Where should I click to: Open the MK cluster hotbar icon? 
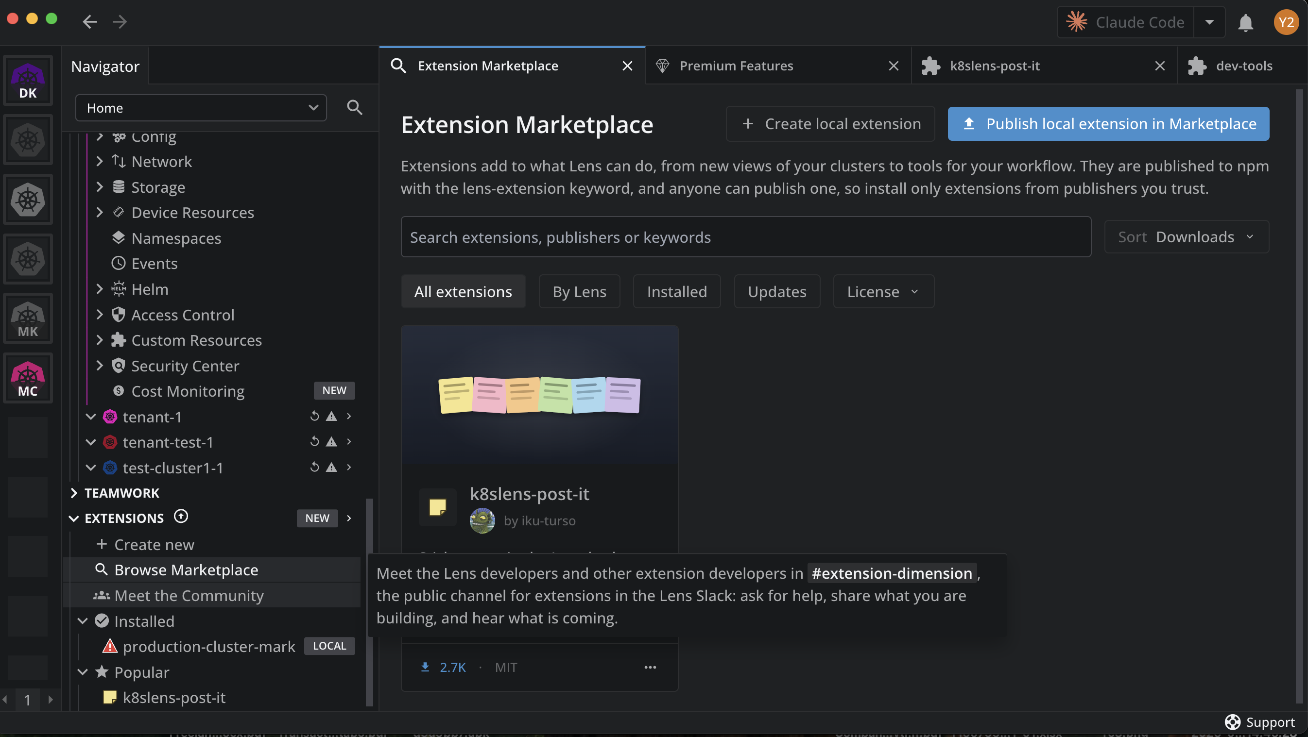[28, 319]
